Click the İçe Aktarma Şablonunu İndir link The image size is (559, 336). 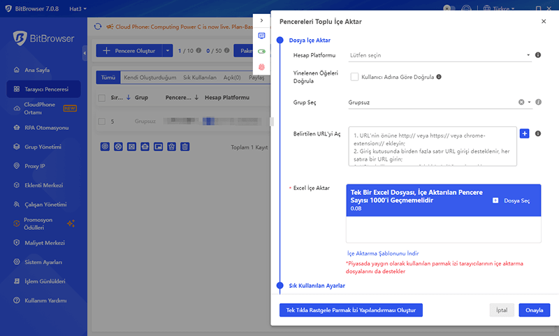click(382, 253)
